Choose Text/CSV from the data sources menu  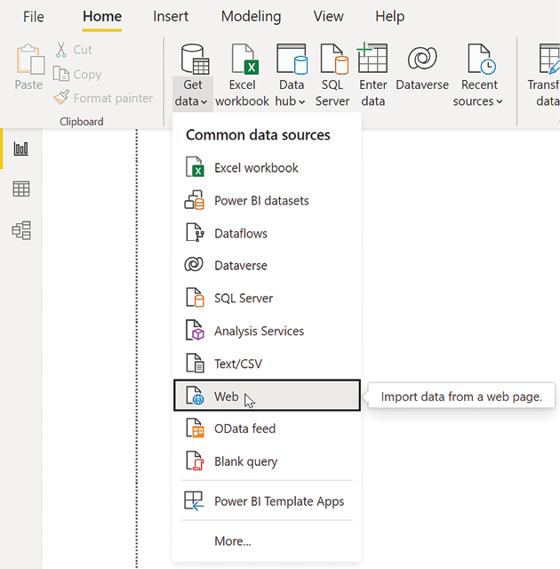click(267, 364)
